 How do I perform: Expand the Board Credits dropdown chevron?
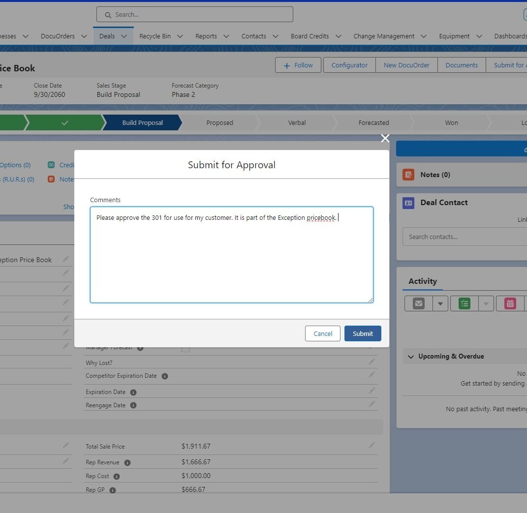[339, 36]
